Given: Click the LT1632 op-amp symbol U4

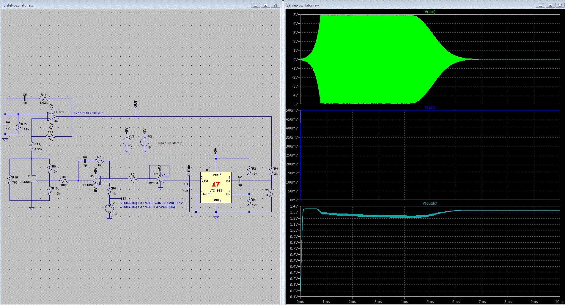Looking at the screenshot, I should coord(52,116).
